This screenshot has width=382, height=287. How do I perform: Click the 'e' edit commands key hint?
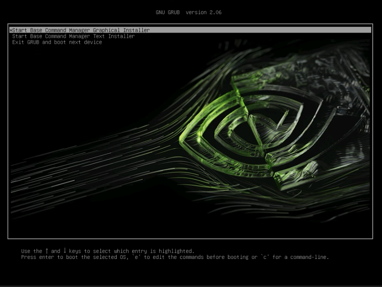[x=134, y=257]
